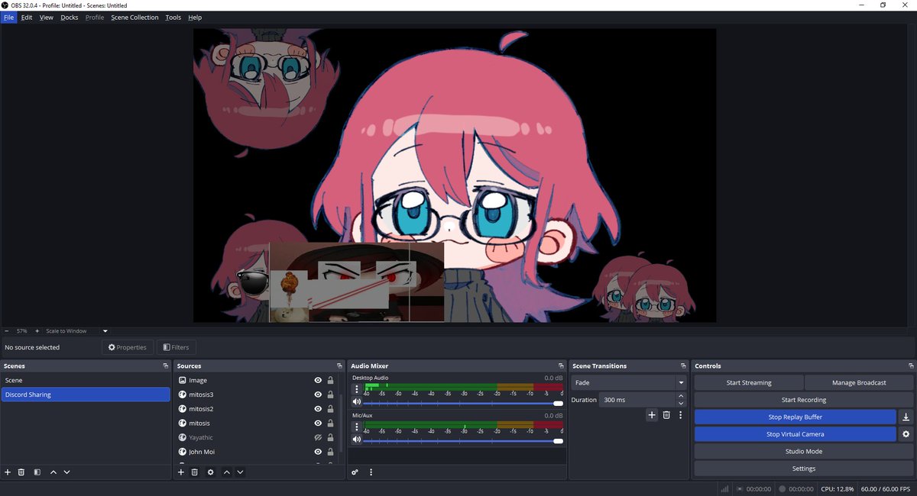The width and height of the screenshot is (917, 496).
Task: Open Desktop Audio three-dot options menu
Action: click(356, 389)
